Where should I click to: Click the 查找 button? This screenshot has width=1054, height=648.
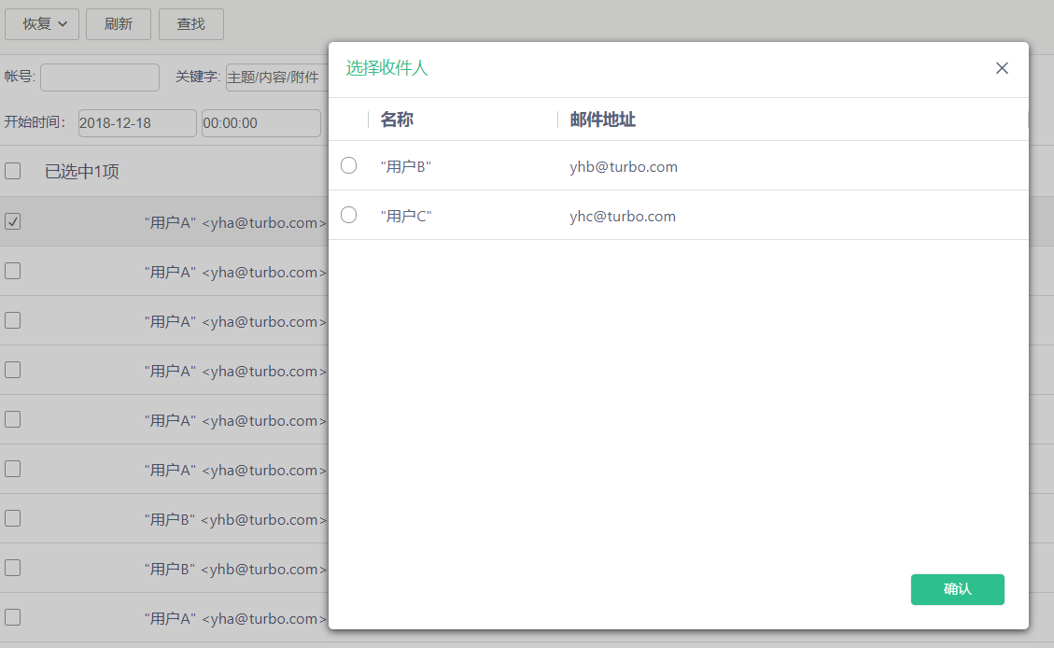[190, 24]
